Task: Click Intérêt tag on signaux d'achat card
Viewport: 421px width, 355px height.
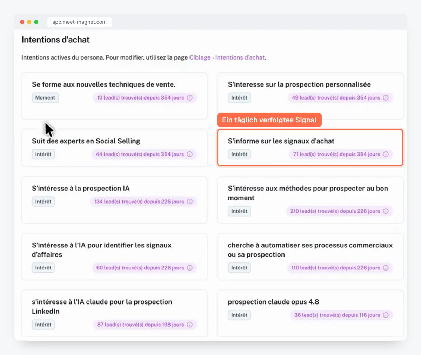Action: (x=239, y=154)
